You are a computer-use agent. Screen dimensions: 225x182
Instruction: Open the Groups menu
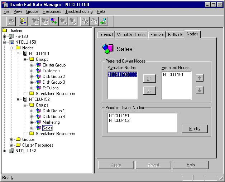pos(32,11)
